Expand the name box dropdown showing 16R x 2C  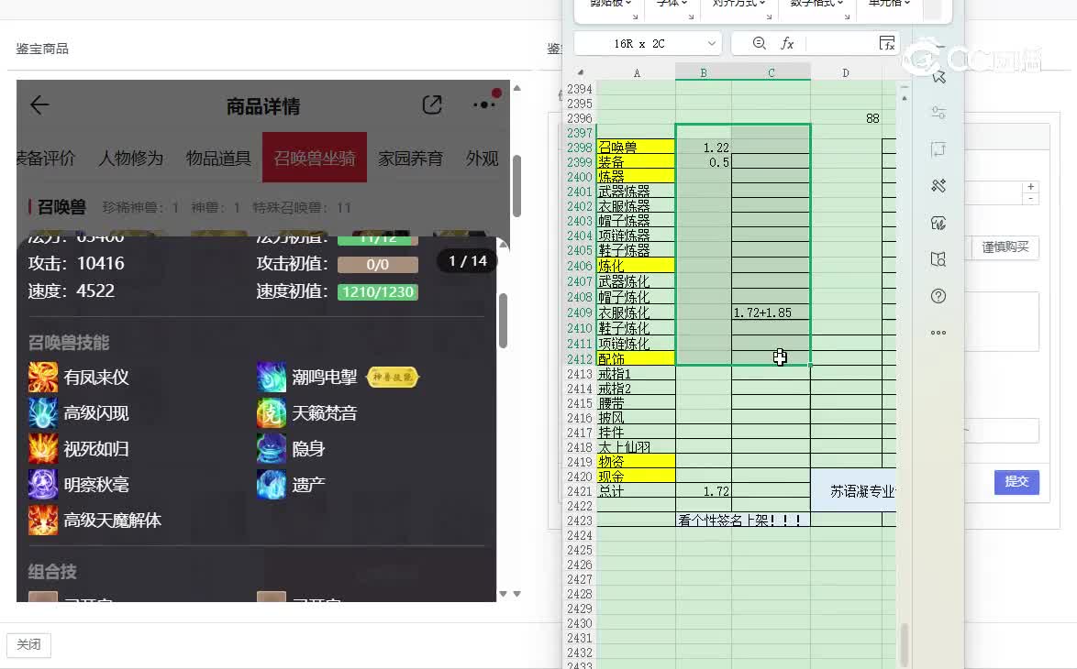[x=712, y=44]
